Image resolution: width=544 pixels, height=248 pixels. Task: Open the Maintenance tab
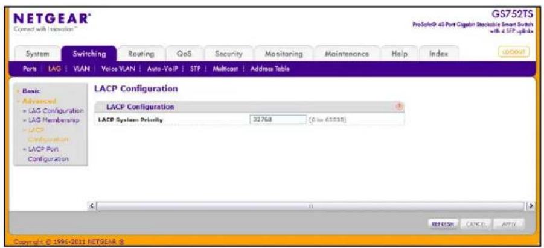click(347, 54)
